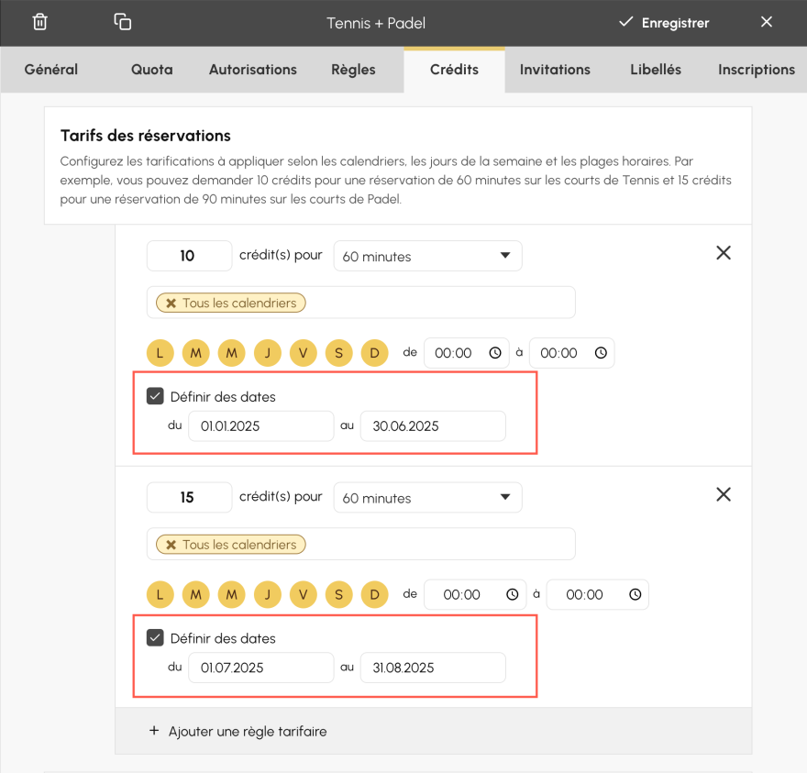Open clock picker of first rule start time
The height and width of the screenshot is (773, 807).
(495, 353)
